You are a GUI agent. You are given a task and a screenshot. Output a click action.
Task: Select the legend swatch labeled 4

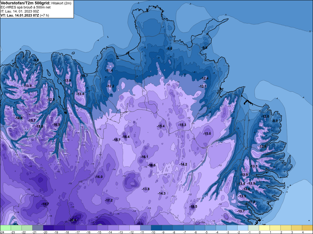coord(307,228)
